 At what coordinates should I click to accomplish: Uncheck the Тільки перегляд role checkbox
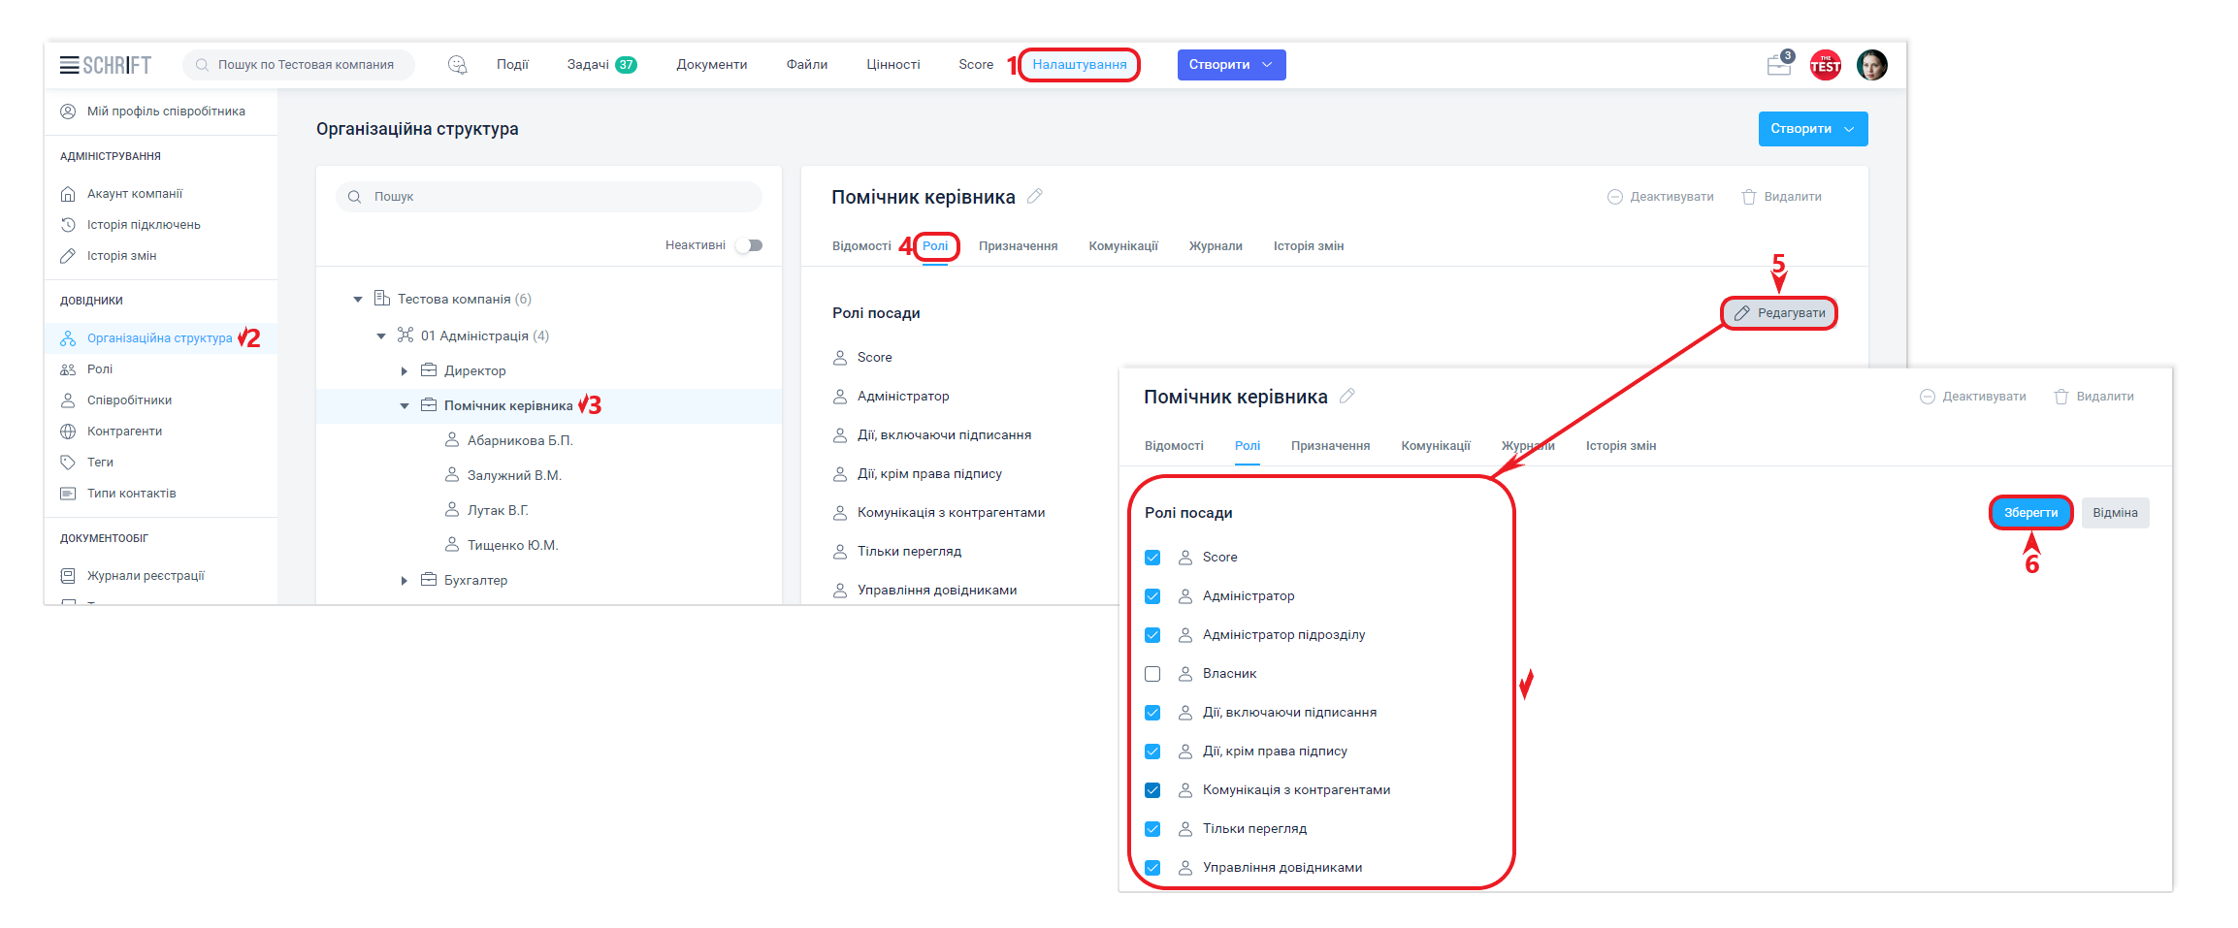[x=1152, y=829]
